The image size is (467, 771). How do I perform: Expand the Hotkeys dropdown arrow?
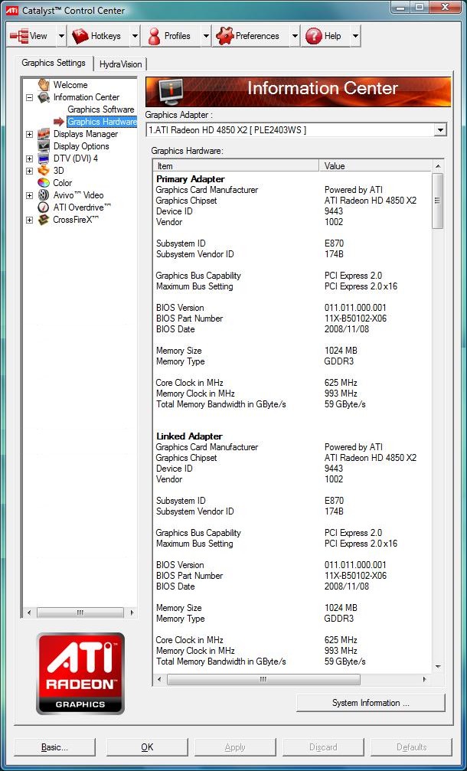coord(135,36)
